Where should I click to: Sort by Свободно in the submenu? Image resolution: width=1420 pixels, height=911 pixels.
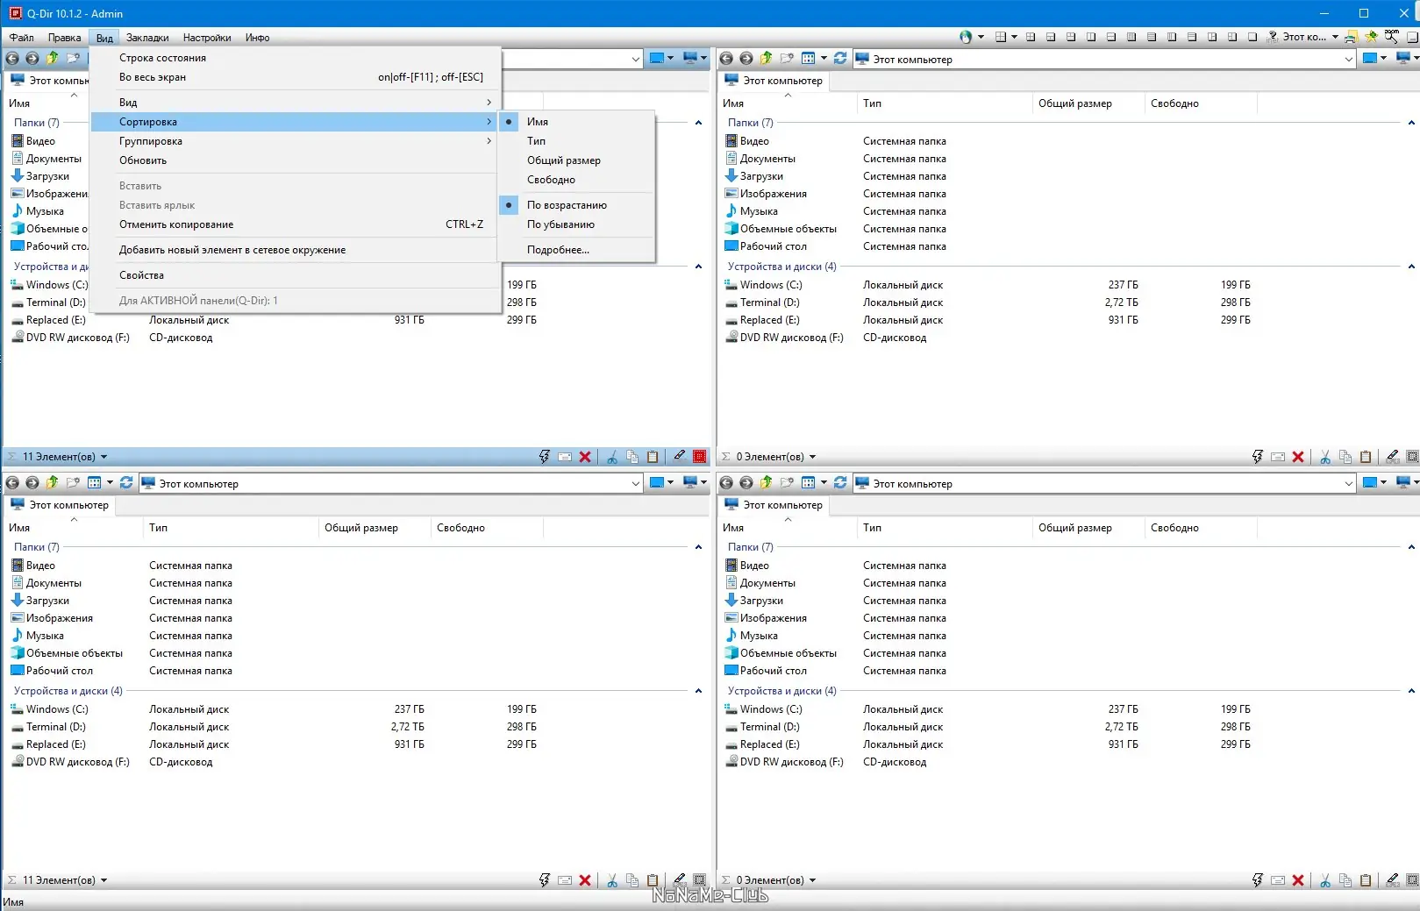(576, 180)
